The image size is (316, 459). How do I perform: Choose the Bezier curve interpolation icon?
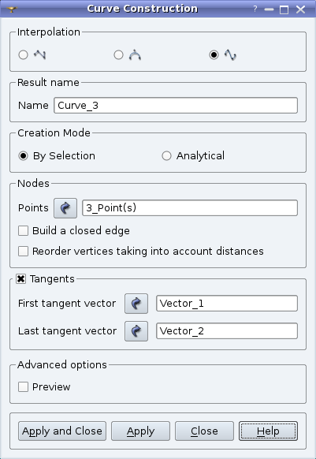point(135,54)
